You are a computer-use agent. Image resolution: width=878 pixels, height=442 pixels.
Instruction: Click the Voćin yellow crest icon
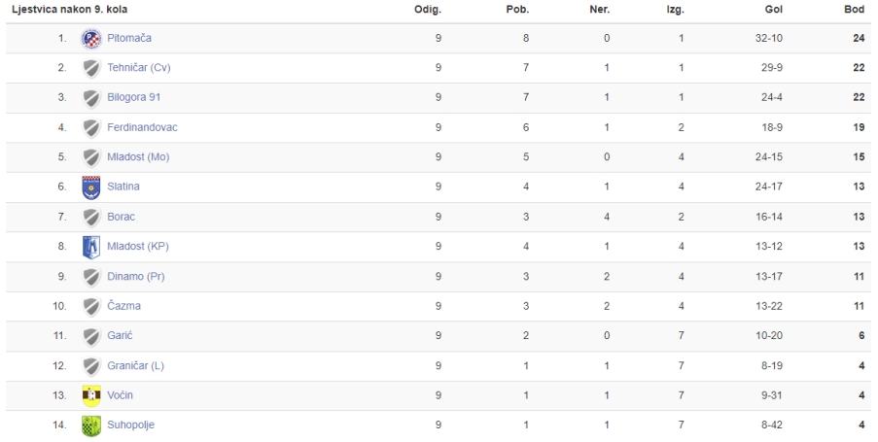click(x=91, y=395)
